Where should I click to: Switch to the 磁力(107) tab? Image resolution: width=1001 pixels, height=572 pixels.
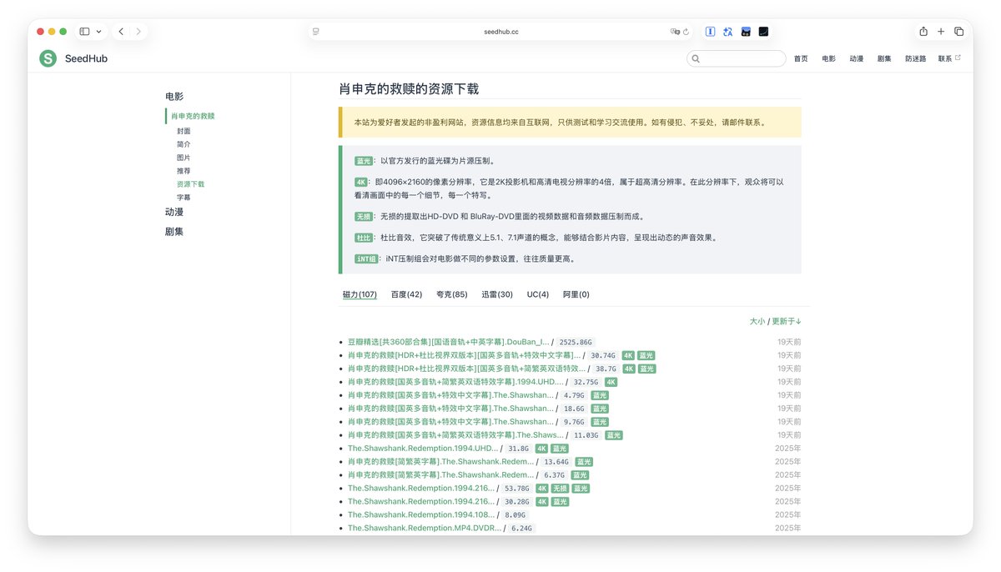coord(360,294)
